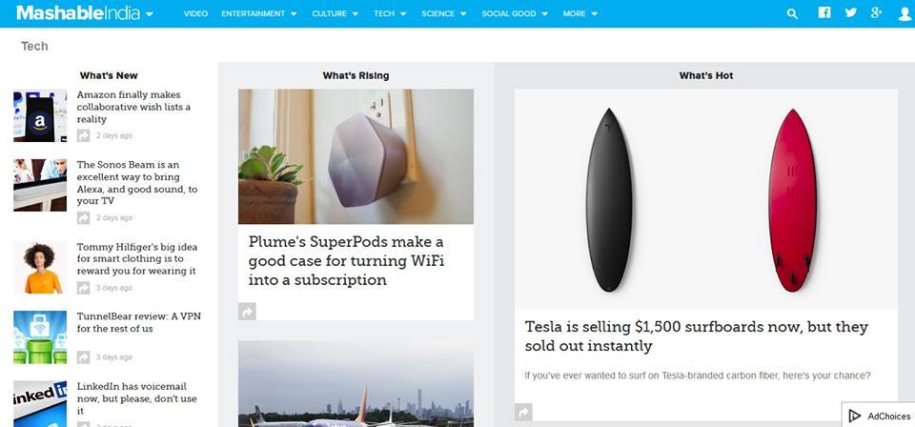Visit Mashable's Facebook page icon
Screen dimensions: 915x427
(823, 12)
